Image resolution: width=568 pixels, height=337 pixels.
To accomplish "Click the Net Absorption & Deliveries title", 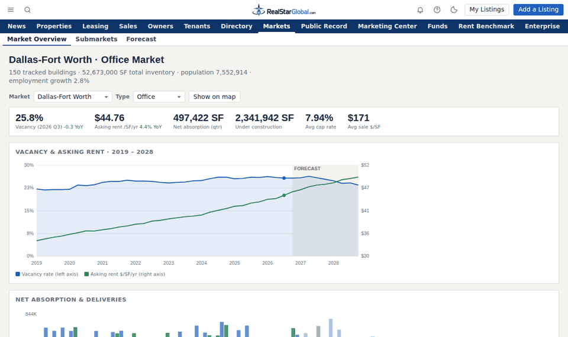I will pyautogui.click(x=71, y=299).
